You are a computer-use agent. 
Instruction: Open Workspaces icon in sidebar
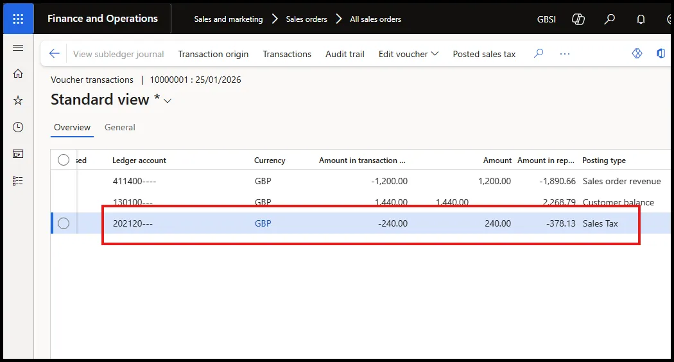point(18,154)
